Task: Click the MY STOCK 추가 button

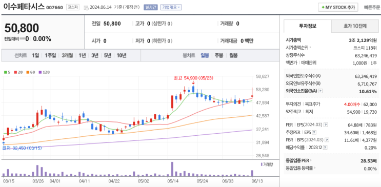Action: (338, 7)
